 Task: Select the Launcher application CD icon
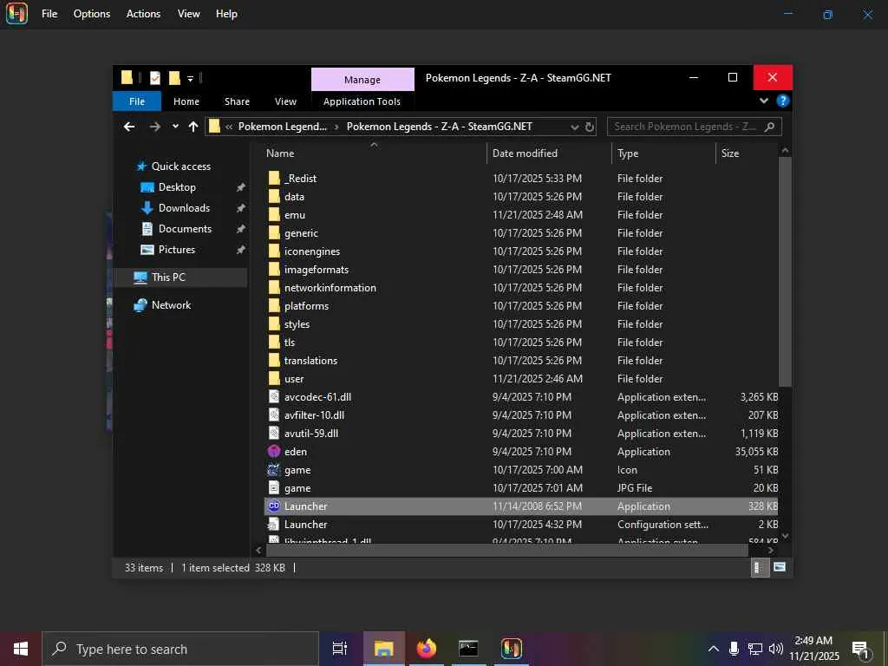[x=274, y=506]
